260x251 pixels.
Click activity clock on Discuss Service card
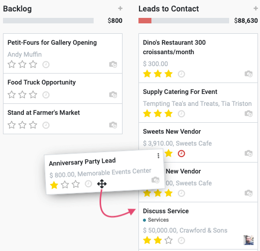click(181, 241)
